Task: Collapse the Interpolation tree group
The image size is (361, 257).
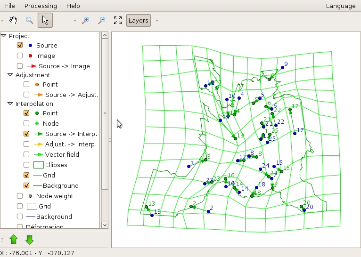Action: [x=10, y=104]
